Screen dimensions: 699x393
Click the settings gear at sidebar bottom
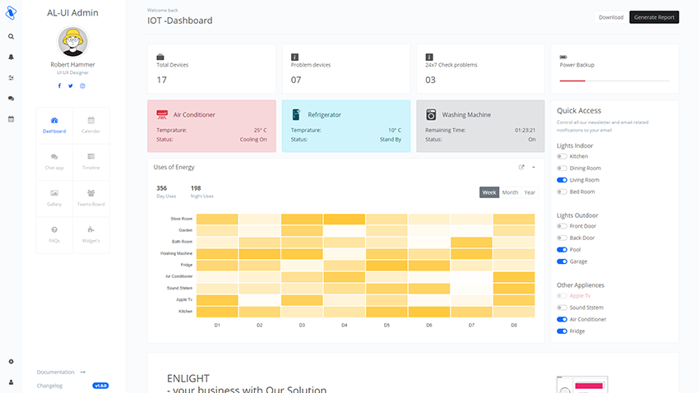click(x=11, y=362)
